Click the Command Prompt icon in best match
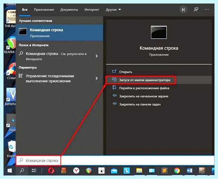The width and height of the screenshot is (218, 179). (23, 31)
